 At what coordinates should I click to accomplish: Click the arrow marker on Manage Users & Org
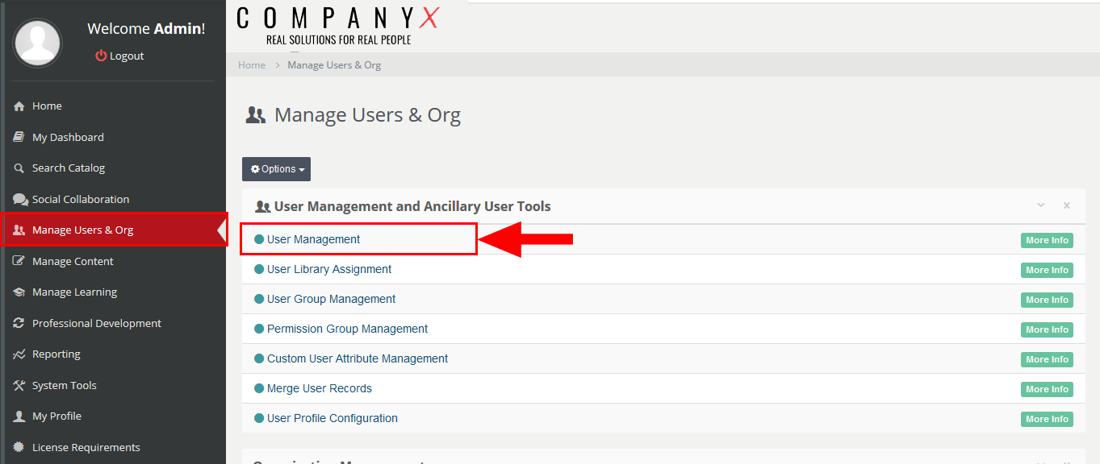point(221,230)
